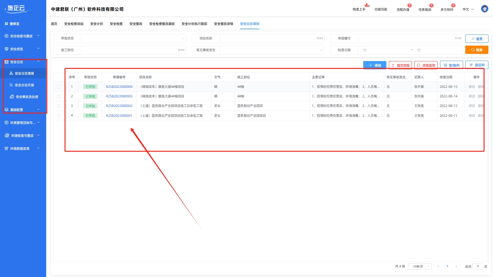493x277 pixels.
Task: Tick the checkbox for row 4
Action: tap(59, 116)
